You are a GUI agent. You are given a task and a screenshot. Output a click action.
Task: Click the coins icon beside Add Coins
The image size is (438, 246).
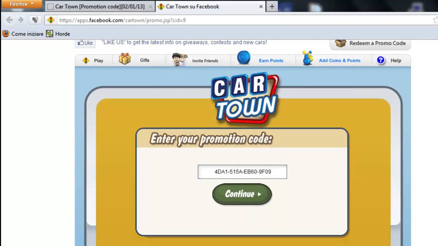[308, 58]
